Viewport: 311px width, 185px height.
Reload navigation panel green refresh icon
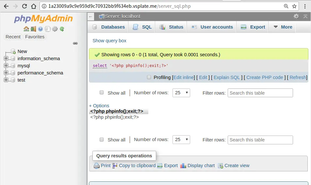(62, 29)
